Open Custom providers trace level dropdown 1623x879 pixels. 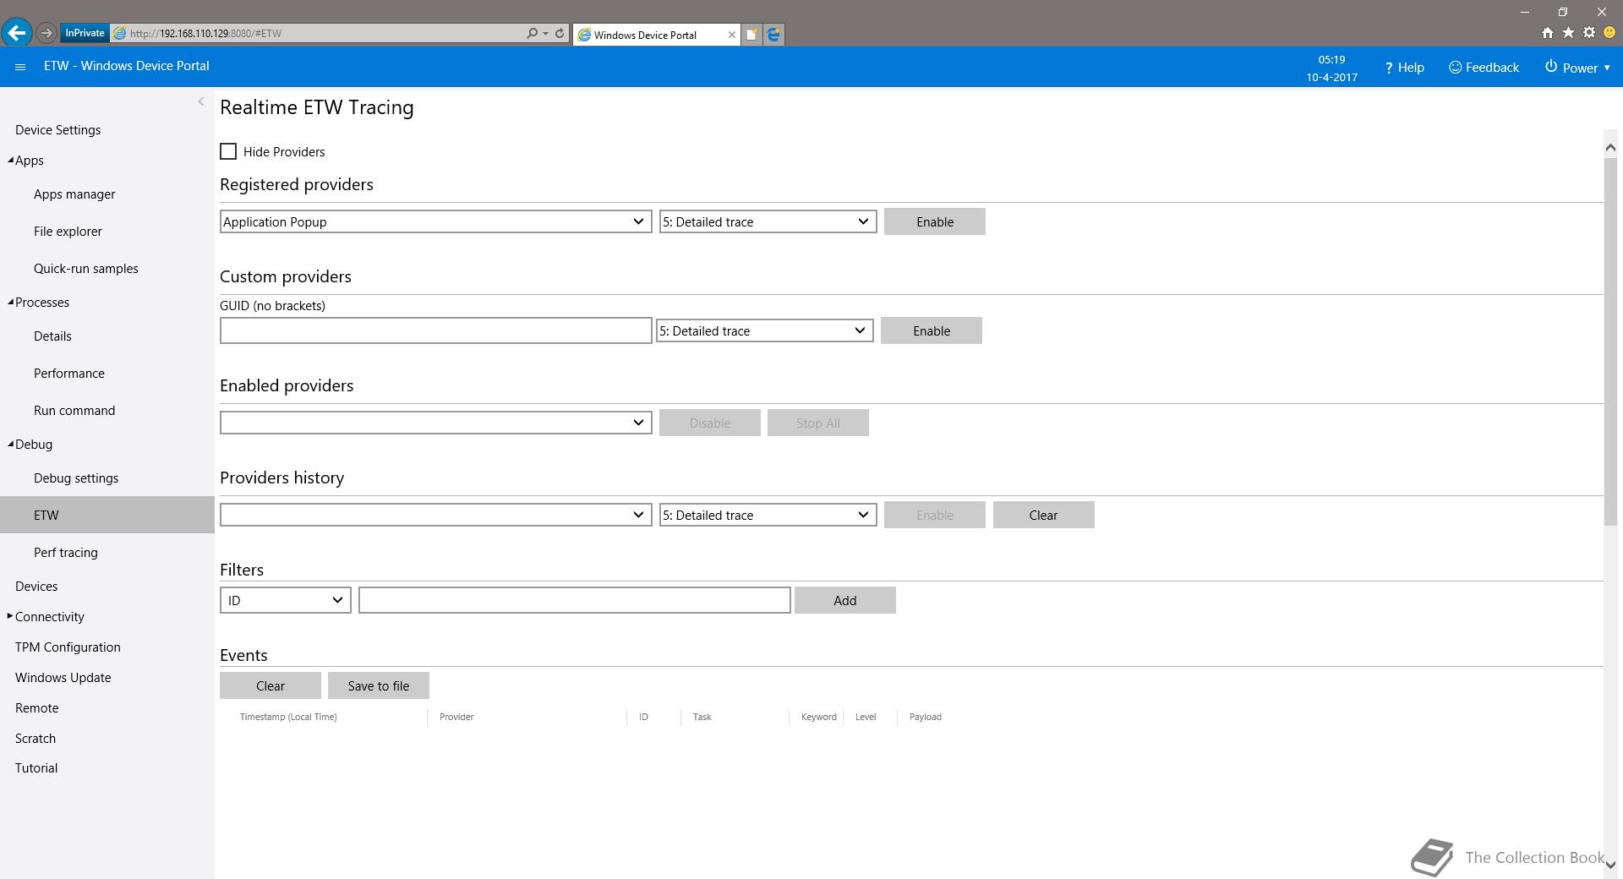764,330
